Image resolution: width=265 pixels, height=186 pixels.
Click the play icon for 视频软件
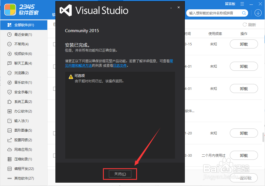click(10, 54)
